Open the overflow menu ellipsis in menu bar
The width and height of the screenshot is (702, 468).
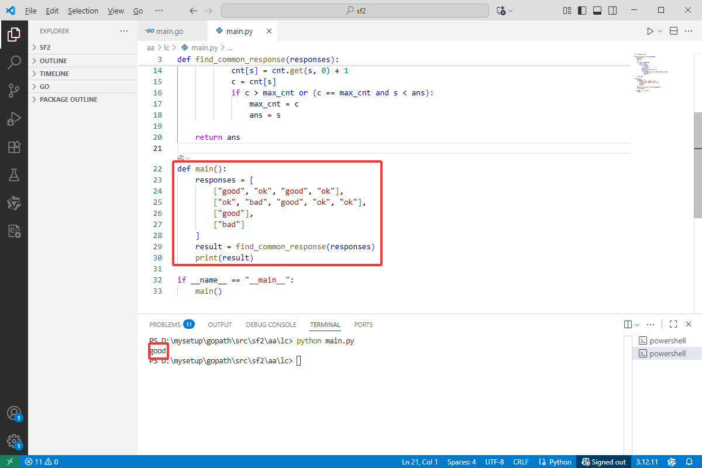pos(159,11)
